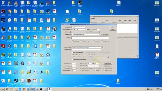This screenshot has height=91, width=162.
Task: Open CPUID HWMonitorPro shortcut
Action: click(x=3, y=47)
